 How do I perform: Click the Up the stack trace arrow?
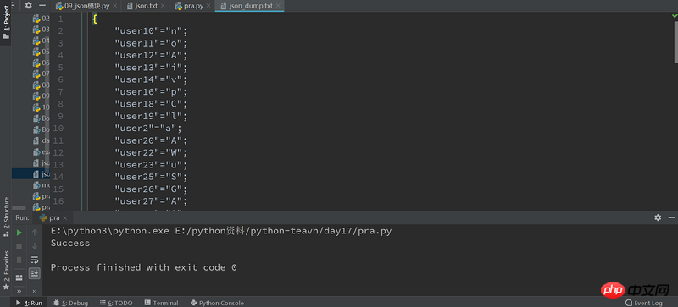point(35,233)
